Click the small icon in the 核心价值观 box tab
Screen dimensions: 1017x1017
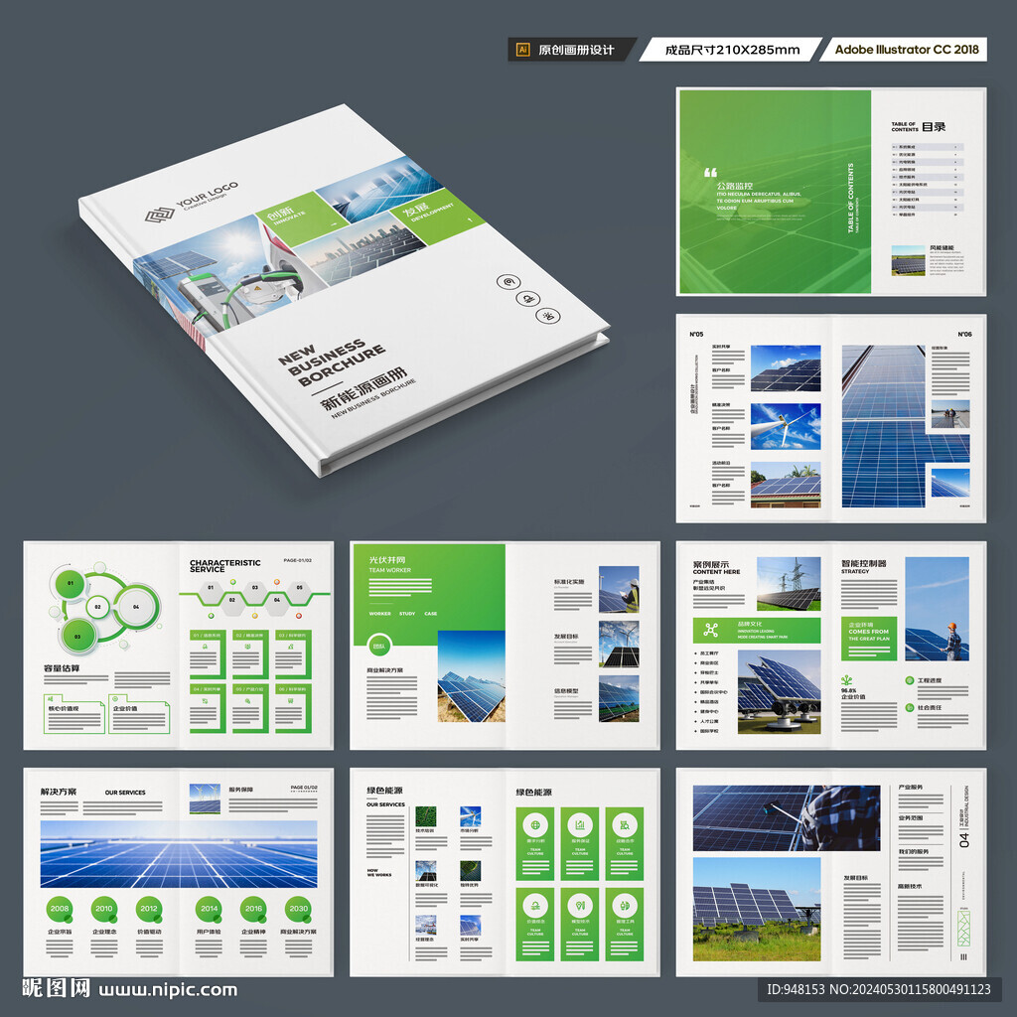click(50, 699)
